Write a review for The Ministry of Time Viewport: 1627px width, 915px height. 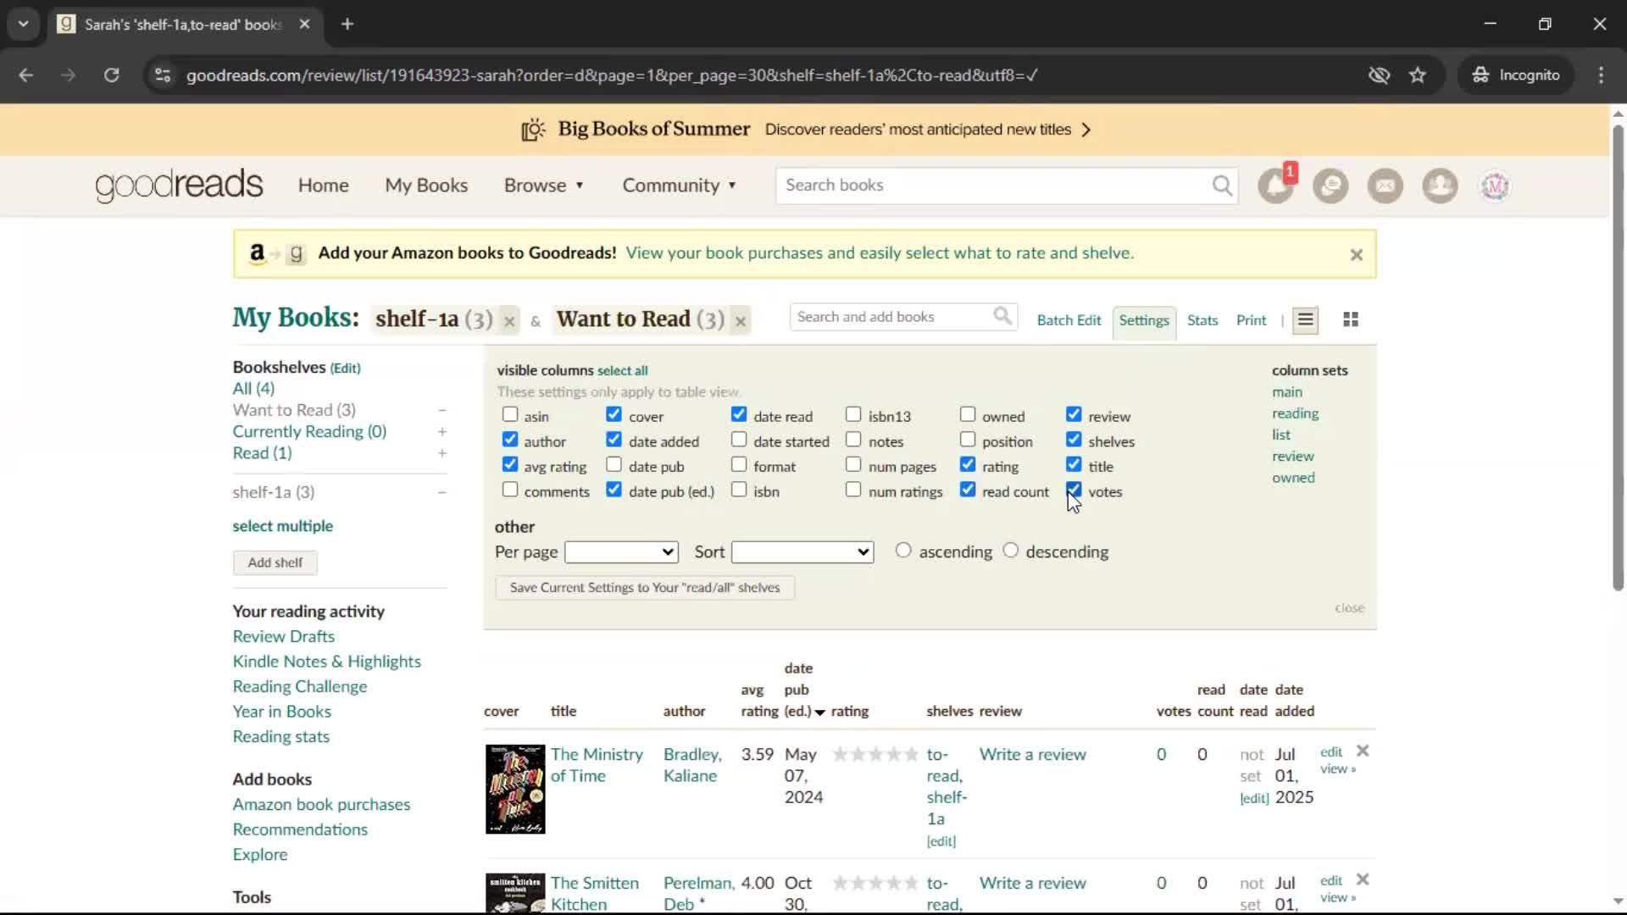(x=1032, y=755)
